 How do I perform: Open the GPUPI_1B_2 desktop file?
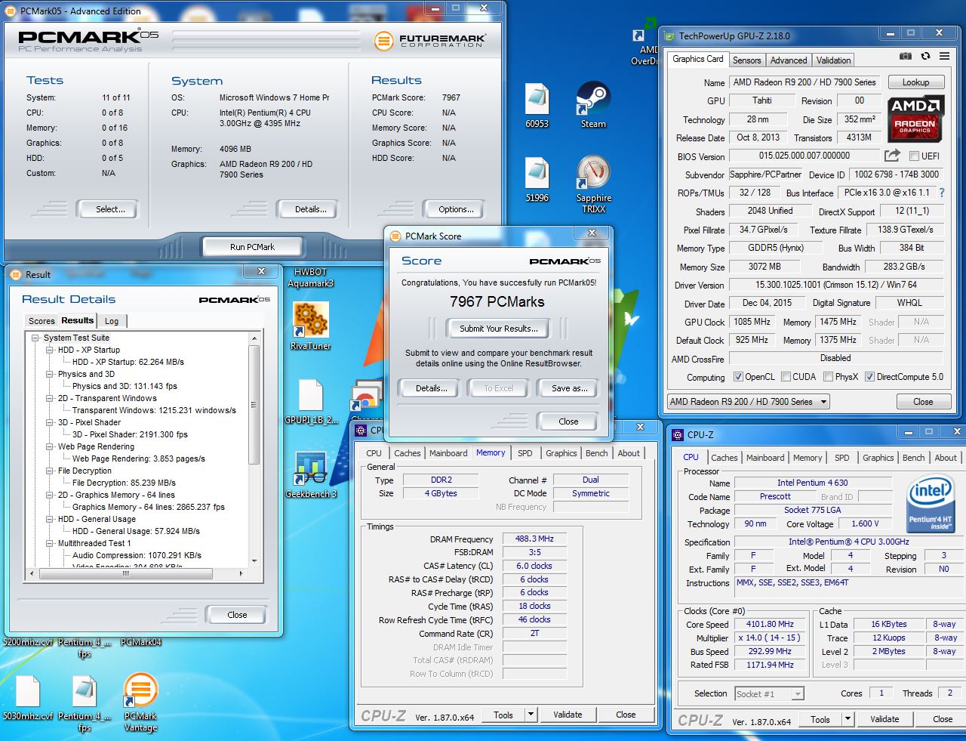click(311, 401)
